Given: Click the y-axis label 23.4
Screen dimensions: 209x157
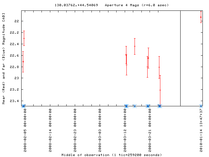Looking at the screenshot, I should click(x=14, y=101).
